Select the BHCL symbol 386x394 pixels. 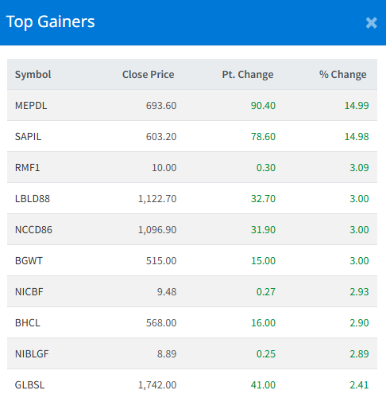tap(28, 323)
